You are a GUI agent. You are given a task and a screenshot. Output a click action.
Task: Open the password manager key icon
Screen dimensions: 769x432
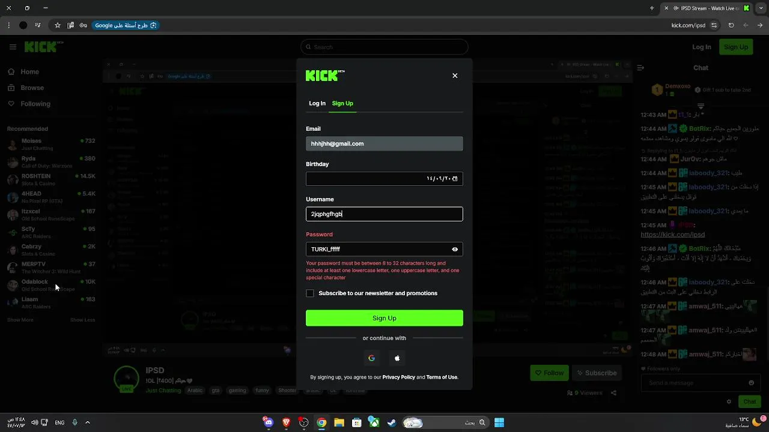pos(84,25)
